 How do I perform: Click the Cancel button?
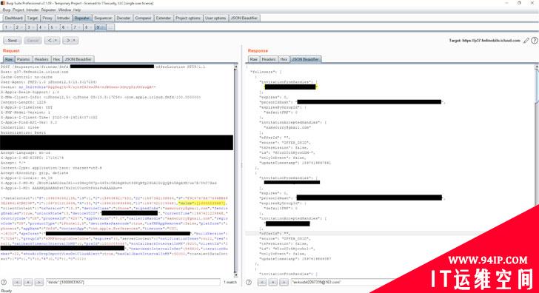(33, 41)
